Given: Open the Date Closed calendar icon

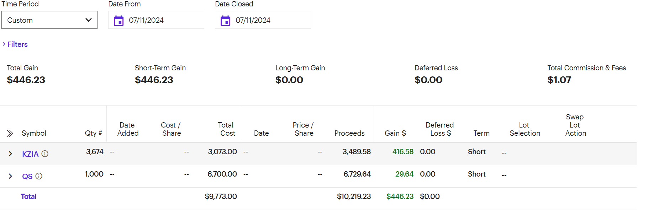Looking at the screenshot, I should (225, 21).
